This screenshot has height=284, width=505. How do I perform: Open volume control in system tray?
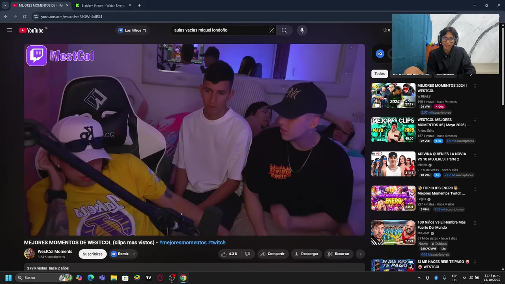tap(471, 278)
